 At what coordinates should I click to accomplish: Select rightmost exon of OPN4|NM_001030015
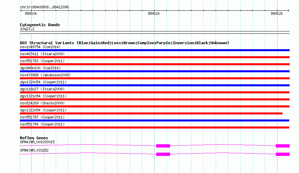(283, 146)
